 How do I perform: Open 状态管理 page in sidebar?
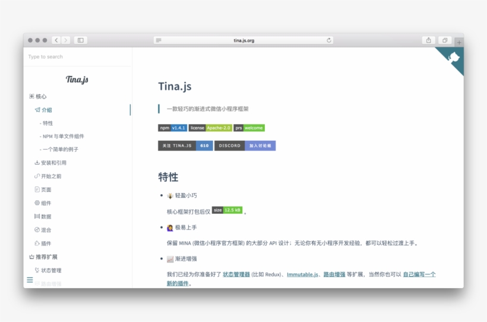[48, 270]
